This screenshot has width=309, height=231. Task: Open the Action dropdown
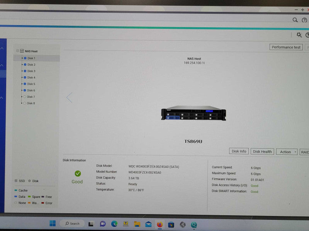click(287, 152)
